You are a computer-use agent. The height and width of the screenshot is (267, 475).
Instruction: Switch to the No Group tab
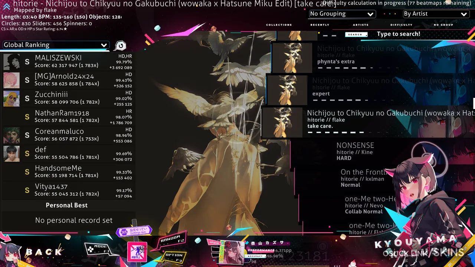[443, 25]
